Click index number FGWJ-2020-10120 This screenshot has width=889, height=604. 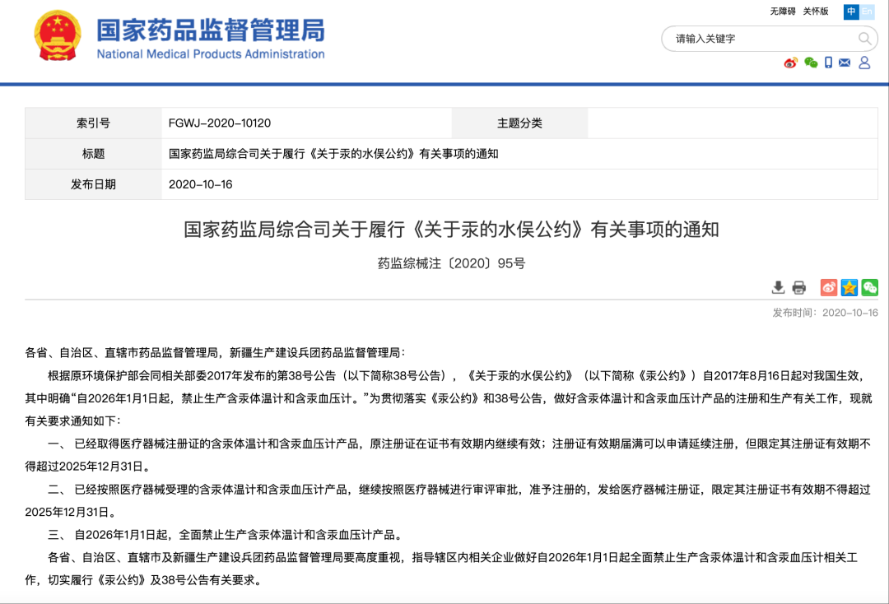click(x=220, y=123)
